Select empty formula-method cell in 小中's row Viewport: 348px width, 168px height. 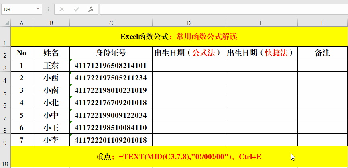[x=189, y=115]
